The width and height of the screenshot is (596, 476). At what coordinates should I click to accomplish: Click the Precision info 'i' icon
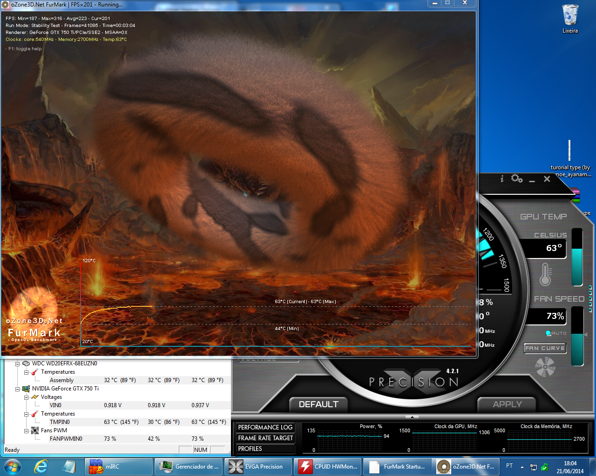click(x=502, y=178)
